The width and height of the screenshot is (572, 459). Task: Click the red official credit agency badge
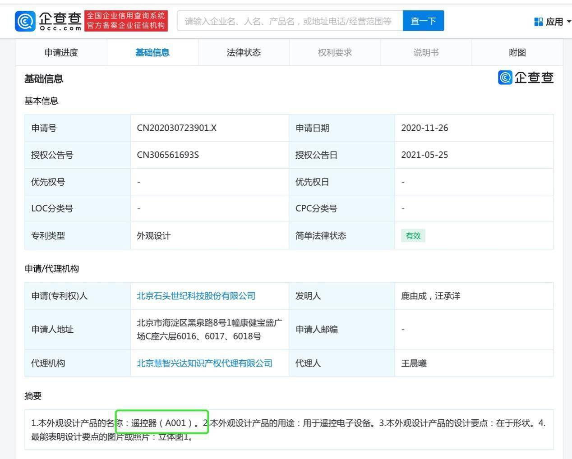(126, 21)
